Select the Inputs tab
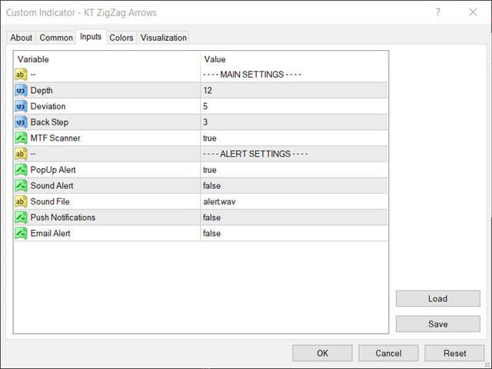 pos(91,37)
